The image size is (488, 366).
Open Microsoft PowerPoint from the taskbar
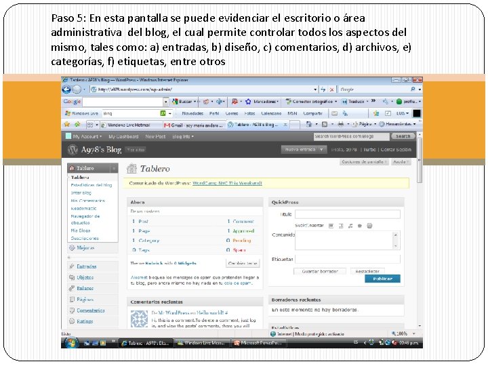(x=260, y=343)
